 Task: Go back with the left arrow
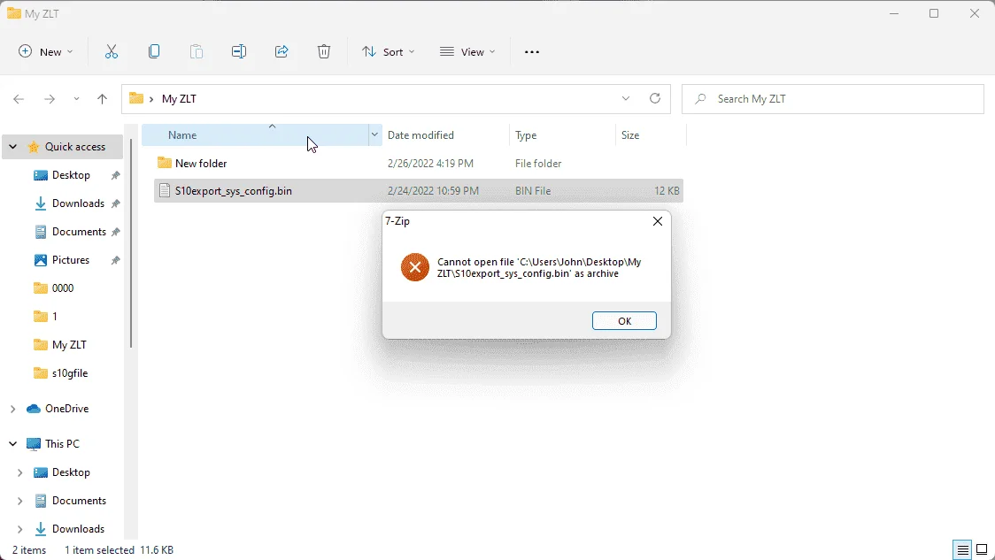point(19,99)
